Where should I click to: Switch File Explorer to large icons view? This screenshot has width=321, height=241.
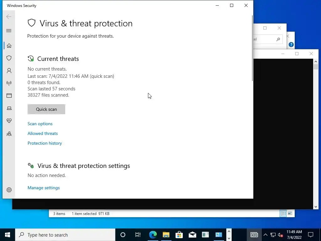[290, 213]
